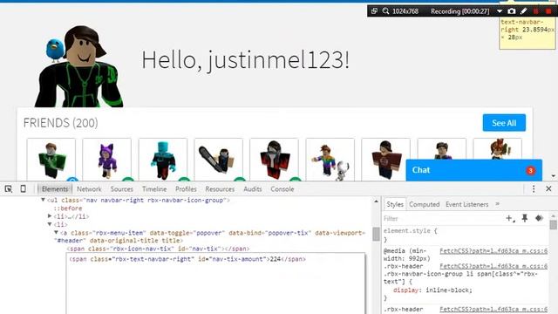Image resolution: width=558 pixels, height=314 pixels.
Task: Click the nav-tix-amount span being edited
Action: point(187,259)
